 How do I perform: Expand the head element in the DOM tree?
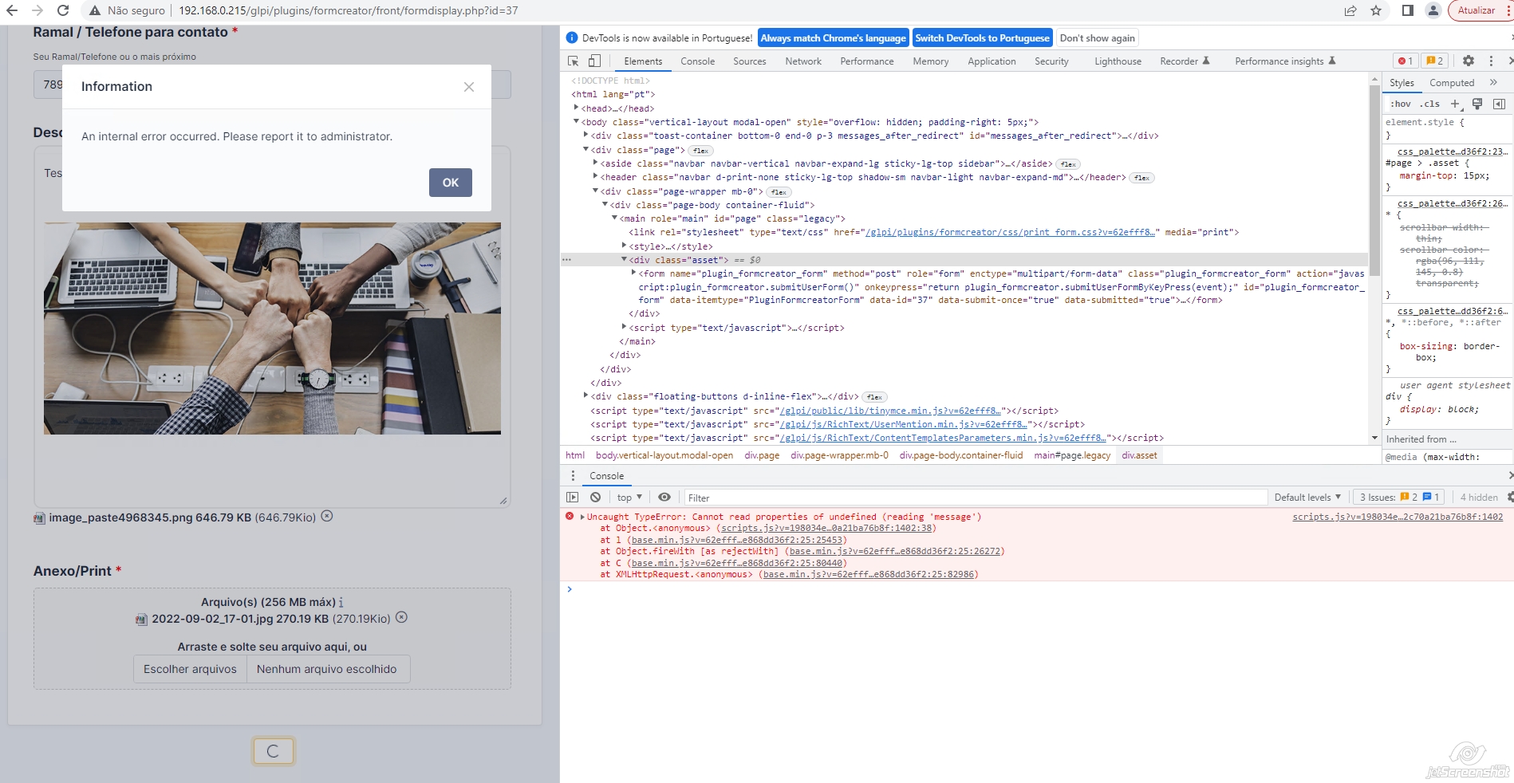576,108
